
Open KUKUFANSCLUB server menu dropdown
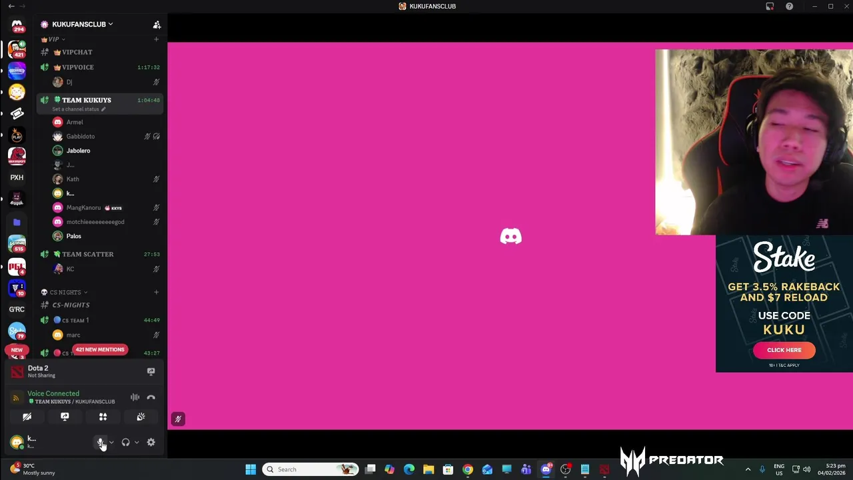coord(83,24)
